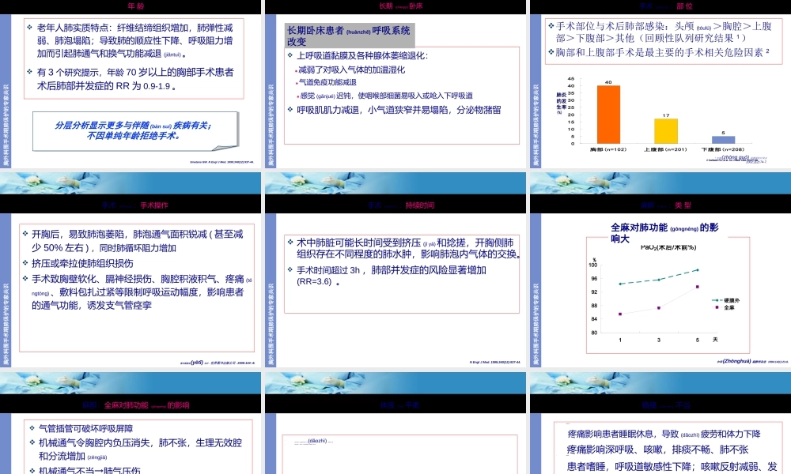Screen dimensions: 791x474
Task: Select the 硬膜外 legend marker on the line chart
Action: (x=717, y=299)
